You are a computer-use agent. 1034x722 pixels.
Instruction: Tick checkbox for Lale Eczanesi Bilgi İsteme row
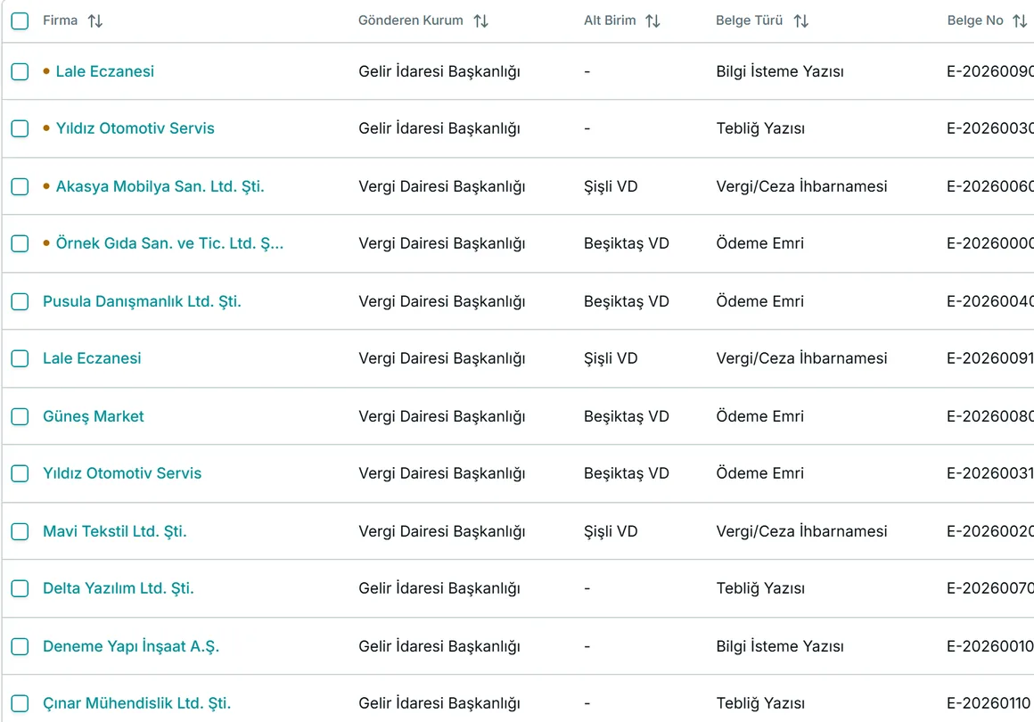coord(20,71)
